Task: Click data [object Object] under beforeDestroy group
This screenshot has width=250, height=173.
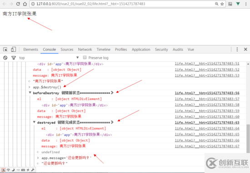Action: [61, 111]
